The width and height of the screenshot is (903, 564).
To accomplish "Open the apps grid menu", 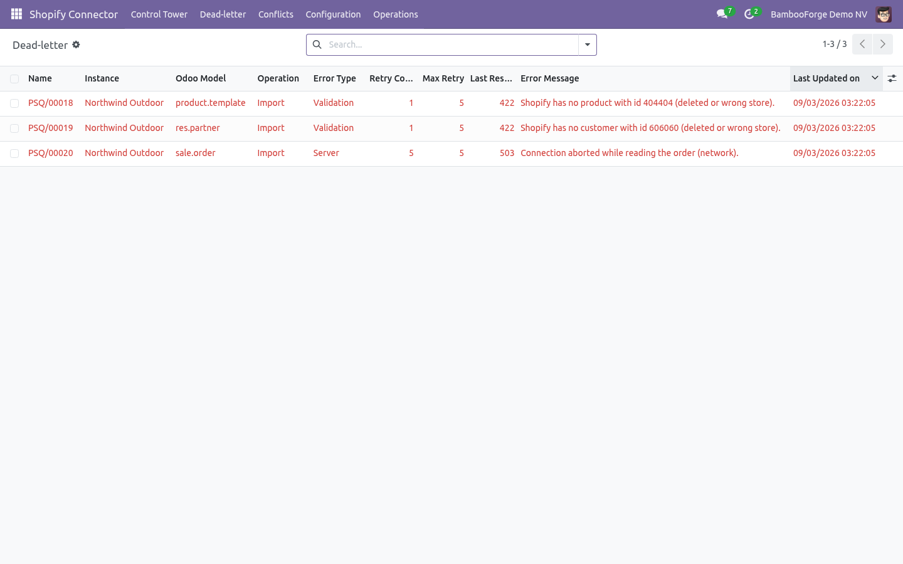I will [16, 14].
